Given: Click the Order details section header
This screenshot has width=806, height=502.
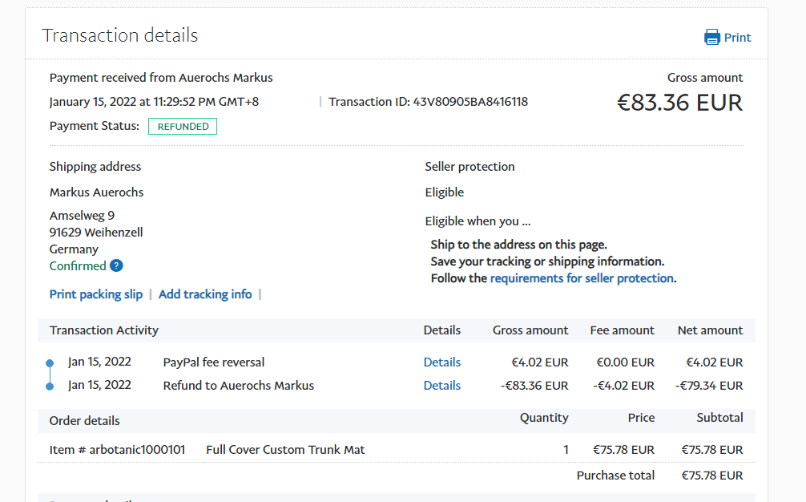Looking at the screenshot, I should (x=85, y=421).
